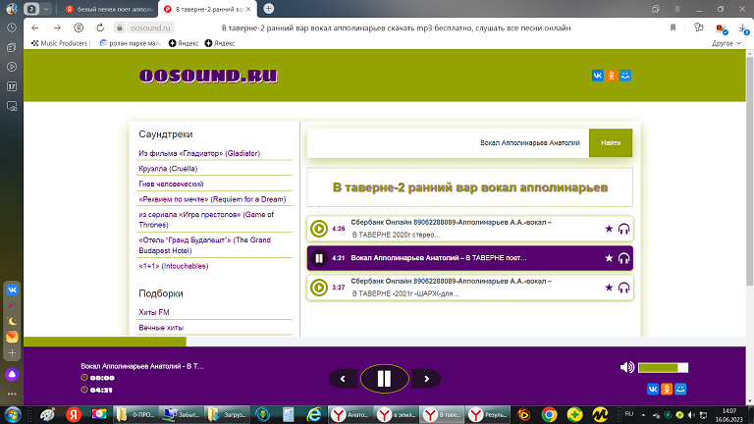Open the Alice assistant in the sidebar
The image size is (754, 424).
(x=12, y=375)
